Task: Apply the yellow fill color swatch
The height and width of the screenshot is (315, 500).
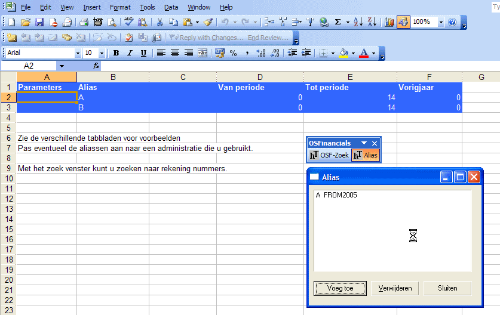Action: click(x=343, y=53)
